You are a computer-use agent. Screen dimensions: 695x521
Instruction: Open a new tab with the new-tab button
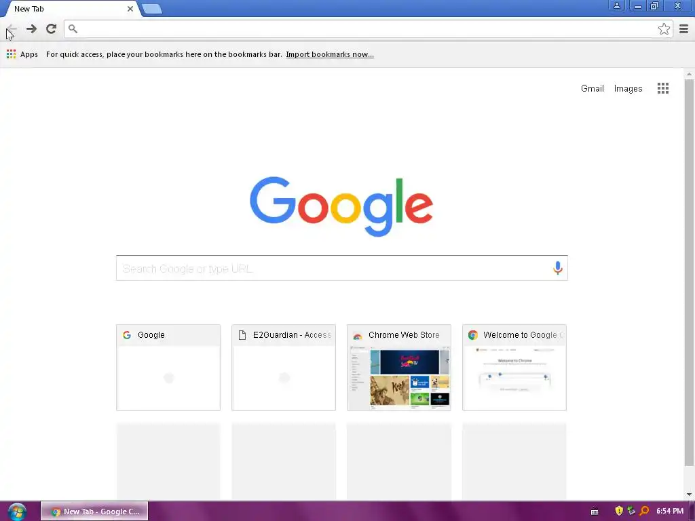(x=152, y=9)
